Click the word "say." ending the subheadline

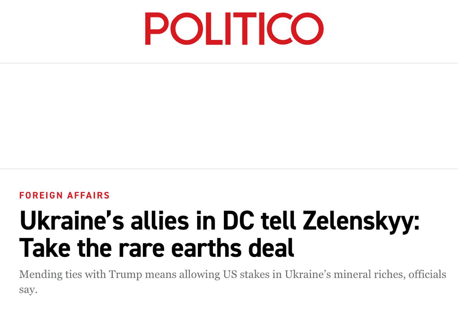coord(28,289)
